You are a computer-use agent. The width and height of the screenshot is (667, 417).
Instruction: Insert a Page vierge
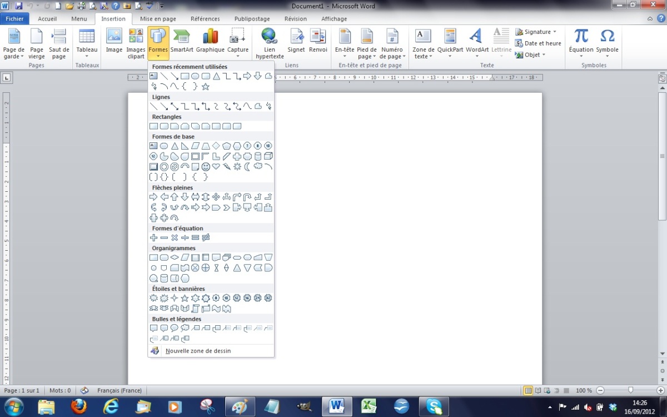click(x=37, y=43)
